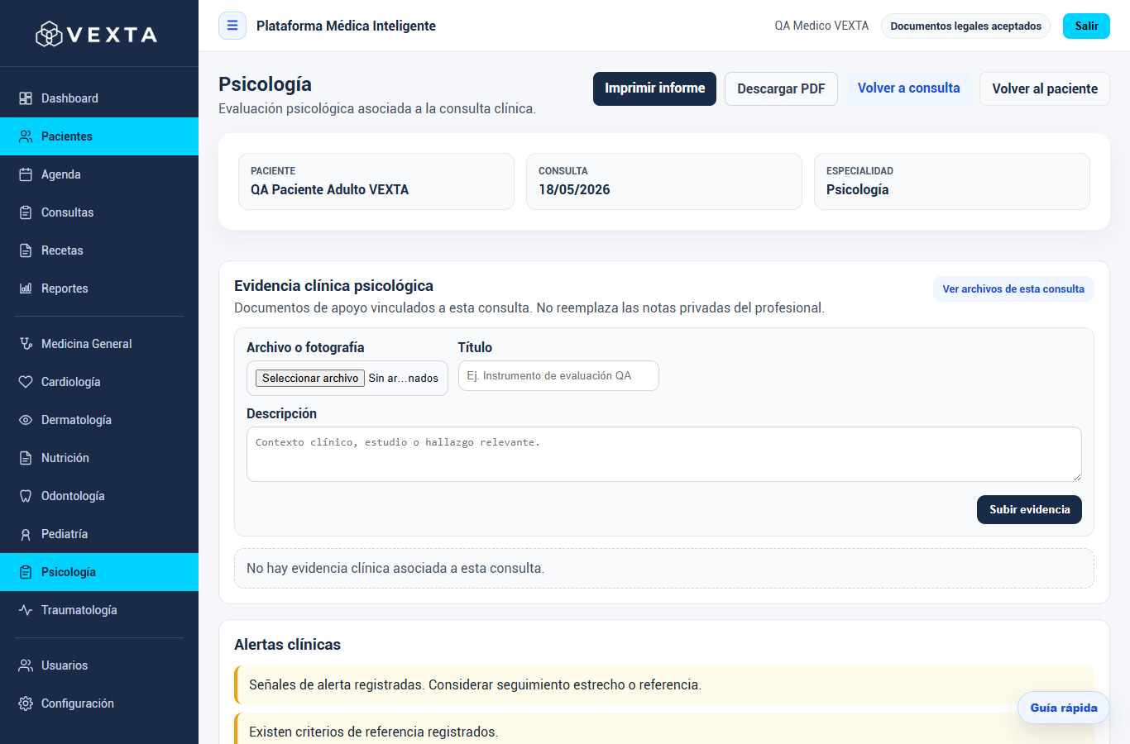Click the Señales de alerta registradas alert

coord(664,684)
